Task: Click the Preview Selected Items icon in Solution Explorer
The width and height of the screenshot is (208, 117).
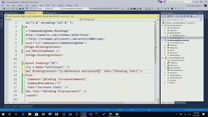Action: [x=194, y=16]
